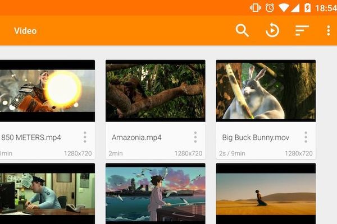Open options for Amazonia.mp4
Viewport: 337px width, 224px height.
[x=195, y=137]
